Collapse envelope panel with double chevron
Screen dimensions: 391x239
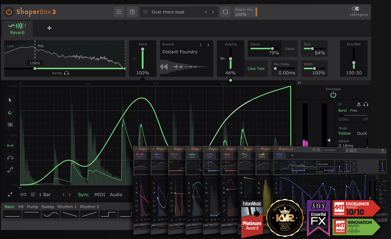coord(299,83)
